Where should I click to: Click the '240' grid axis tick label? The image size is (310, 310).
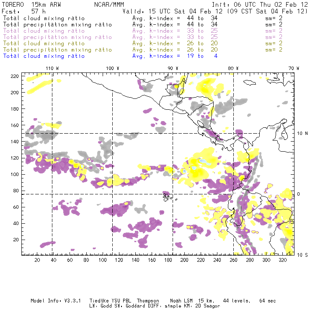[x=217, y=260]
